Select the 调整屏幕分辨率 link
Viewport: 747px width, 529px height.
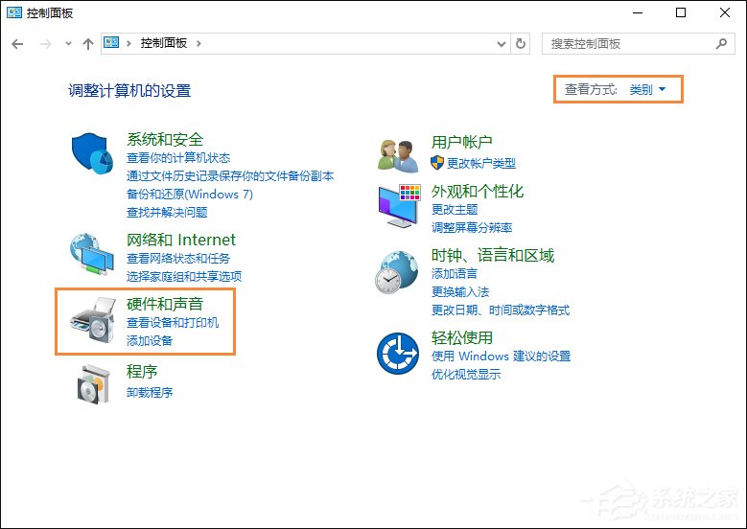(472, 227)
